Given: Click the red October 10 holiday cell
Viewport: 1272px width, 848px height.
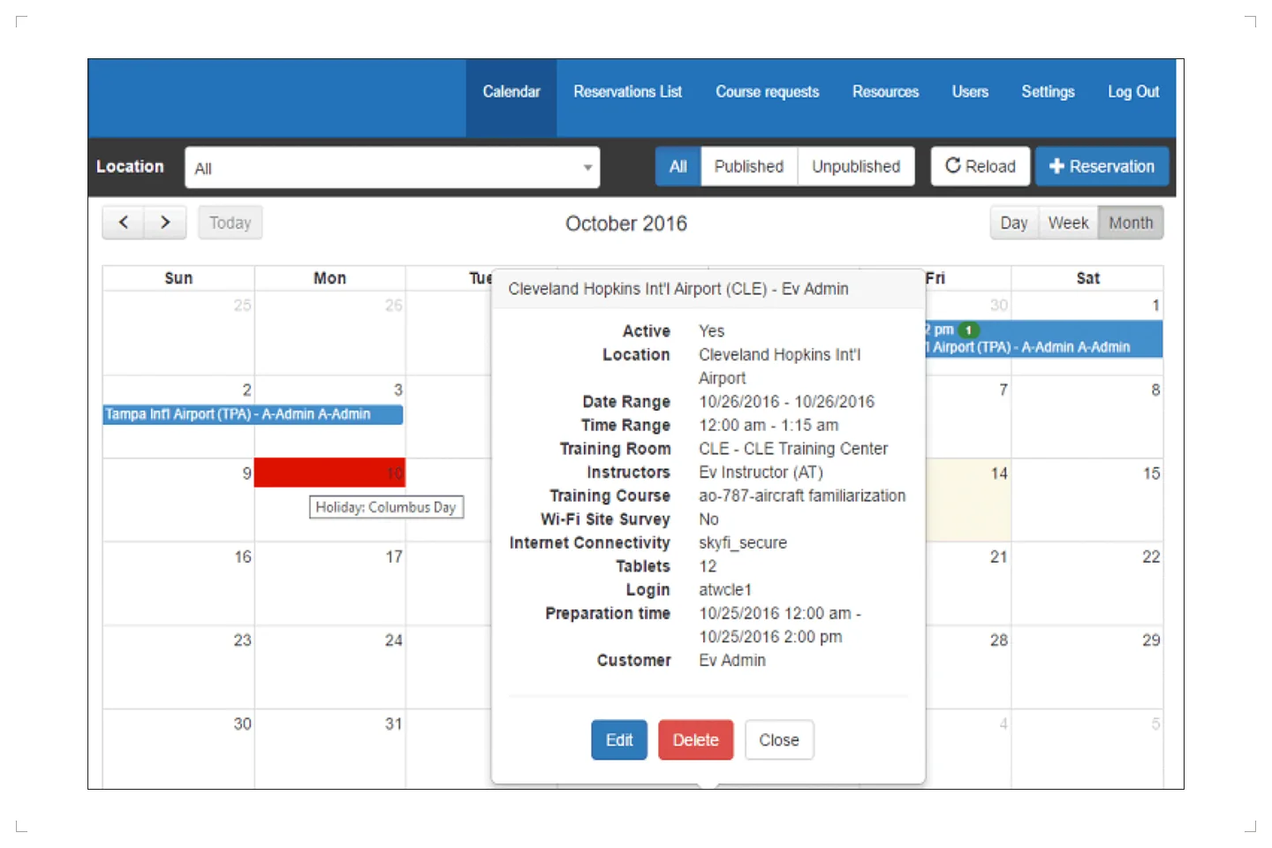Looking at the screenshot, I should (x=329, y=473).
